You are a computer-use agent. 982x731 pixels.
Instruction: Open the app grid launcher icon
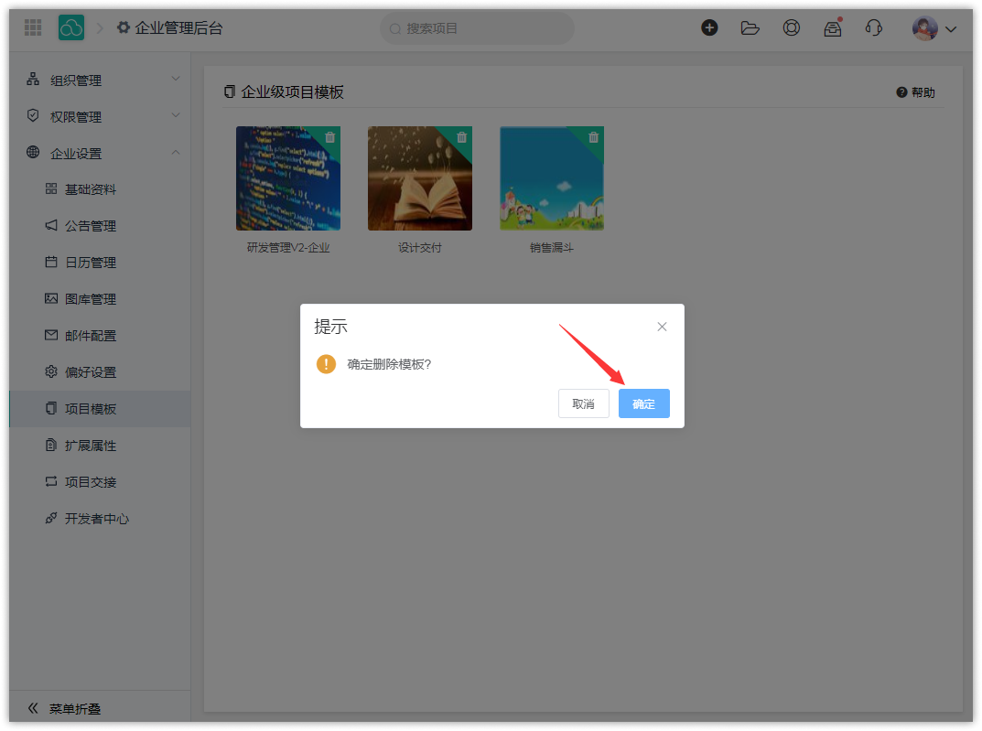[x=33, y=28]
